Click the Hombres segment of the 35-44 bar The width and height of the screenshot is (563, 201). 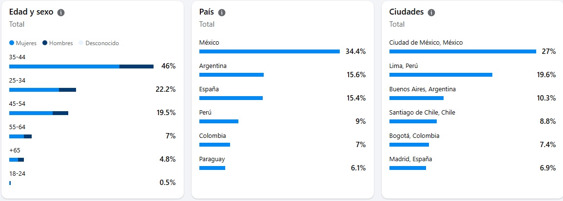(x=136, y=67)
